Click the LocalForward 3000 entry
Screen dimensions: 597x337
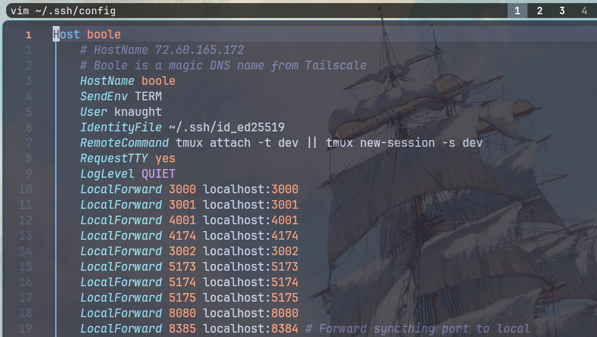pos(189,189)
